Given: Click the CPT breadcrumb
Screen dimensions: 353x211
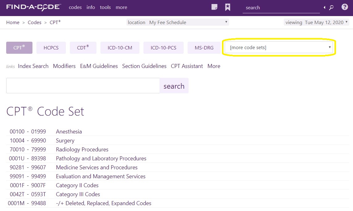Looking at the screenshot, I should 55,23.
